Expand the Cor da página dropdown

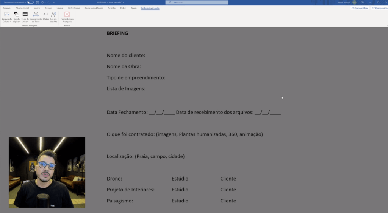click(x=16, y=17)
